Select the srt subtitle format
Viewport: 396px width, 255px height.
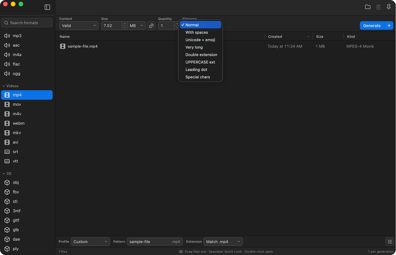click(x=27, y=152)
